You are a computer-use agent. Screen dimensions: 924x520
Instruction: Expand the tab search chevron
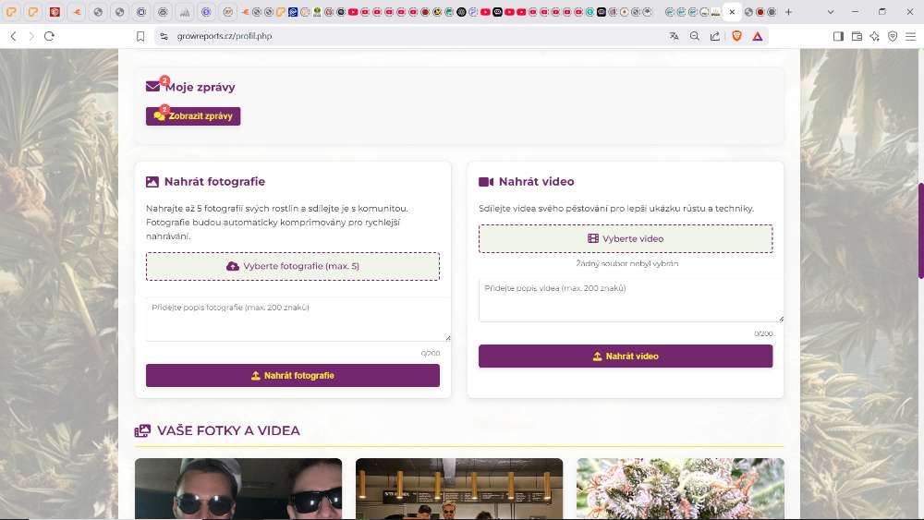[830, 12]
